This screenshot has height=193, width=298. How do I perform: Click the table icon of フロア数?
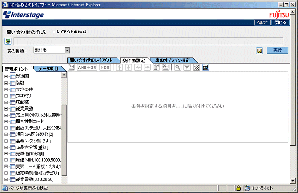click(x=12, y=96)
